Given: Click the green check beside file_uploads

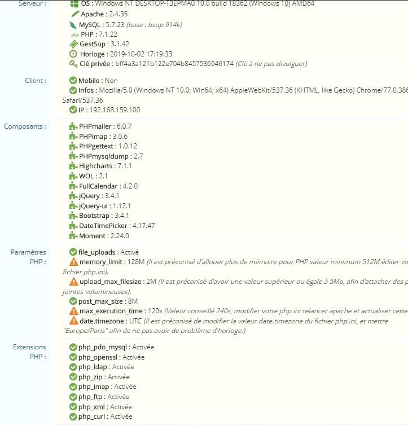Looking at the screenshot, I should (73, 252).
